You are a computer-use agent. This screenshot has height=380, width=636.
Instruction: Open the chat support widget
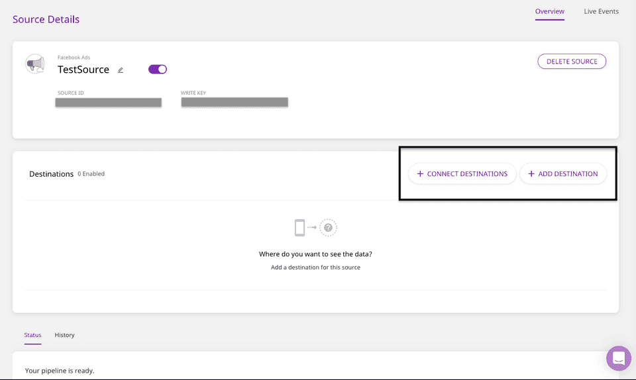[x=618, y=358]
